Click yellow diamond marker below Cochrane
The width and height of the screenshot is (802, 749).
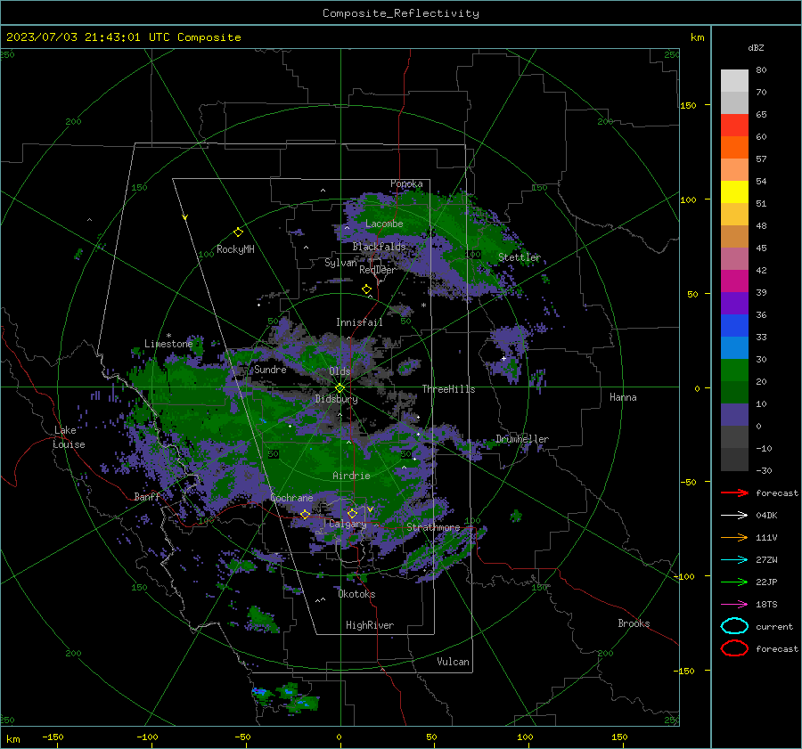click(306, 514)
